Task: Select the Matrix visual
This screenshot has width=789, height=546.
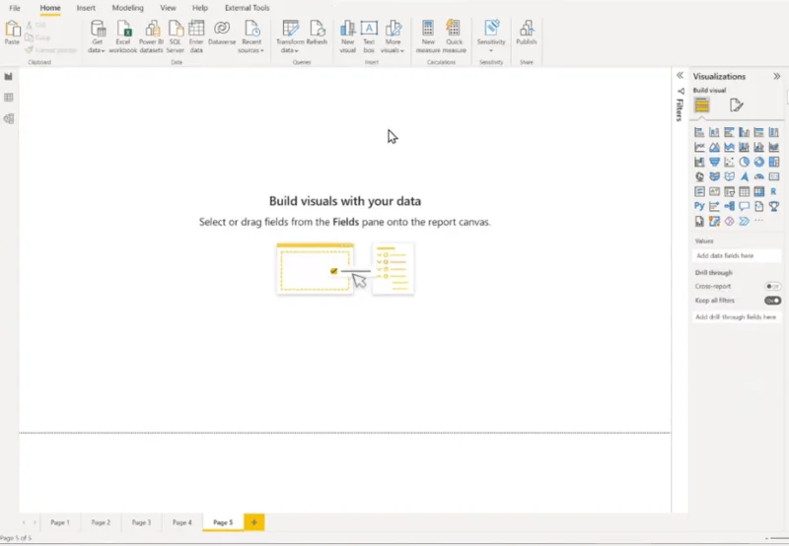Action: [758, 191]
